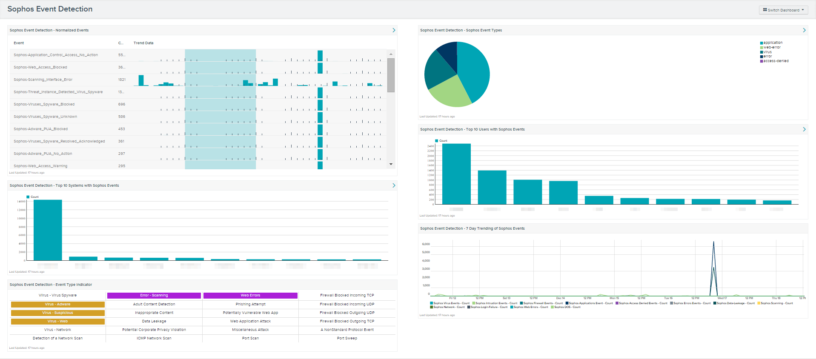Click the Web Application Attack indicator
Screen dimensions: 816x359
(250, 321)
